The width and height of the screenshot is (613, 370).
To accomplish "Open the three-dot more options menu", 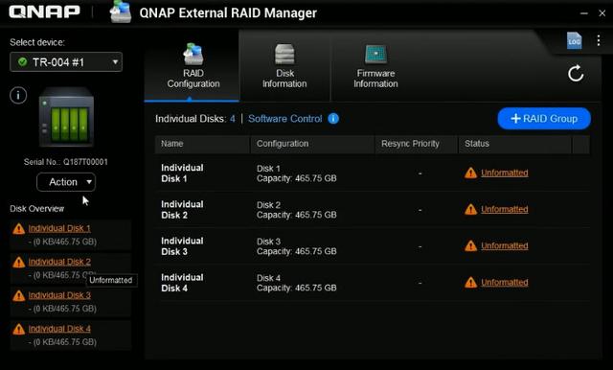I will click(x=599, y=40).
